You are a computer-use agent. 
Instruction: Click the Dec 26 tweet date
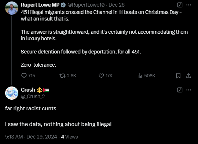117,5
